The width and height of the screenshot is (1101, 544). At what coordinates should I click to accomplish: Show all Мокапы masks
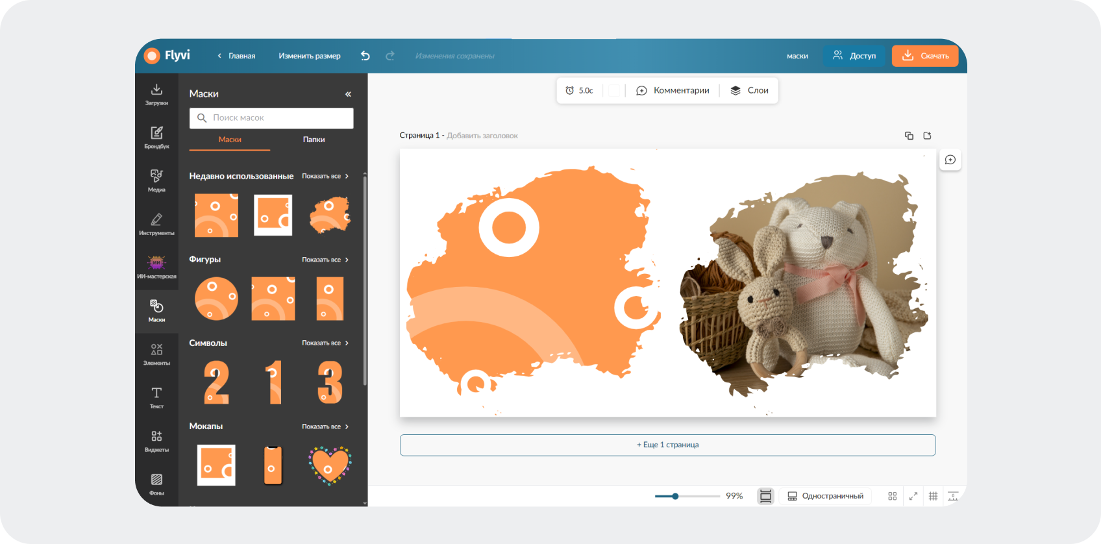click(325, 427)
